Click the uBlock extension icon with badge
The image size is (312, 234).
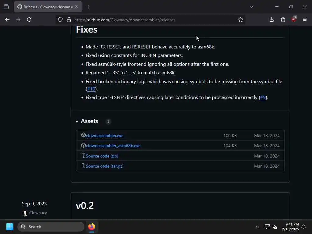[x=294, y=19]
